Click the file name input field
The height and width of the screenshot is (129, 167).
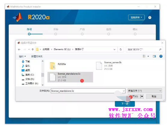click(x=87, y=91)
